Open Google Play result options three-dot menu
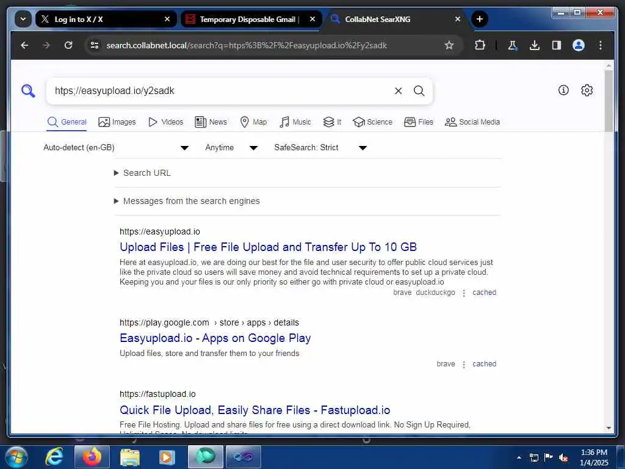 (464, 364)
